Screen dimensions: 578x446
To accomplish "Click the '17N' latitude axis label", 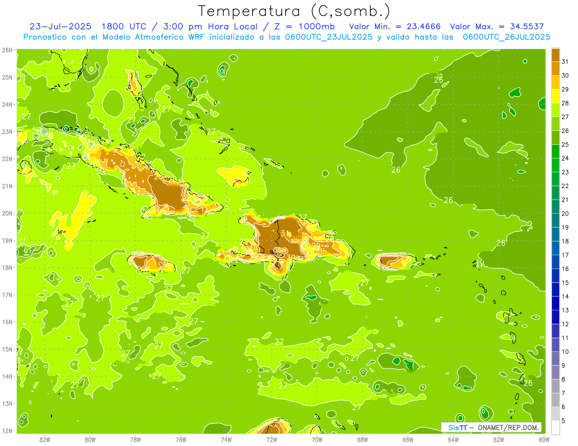I will (7, 294).
